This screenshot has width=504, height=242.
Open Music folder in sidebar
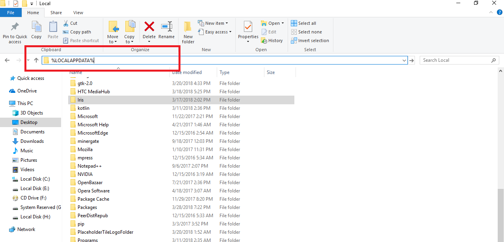coord(27,151)
